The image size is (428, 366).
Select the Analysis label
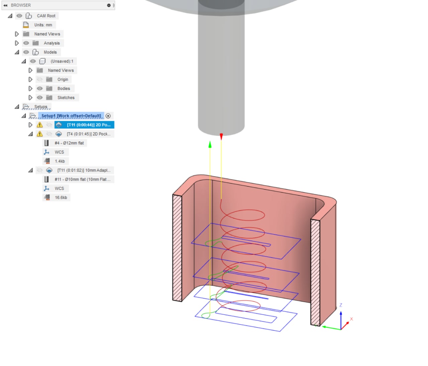tap(52, 43)
